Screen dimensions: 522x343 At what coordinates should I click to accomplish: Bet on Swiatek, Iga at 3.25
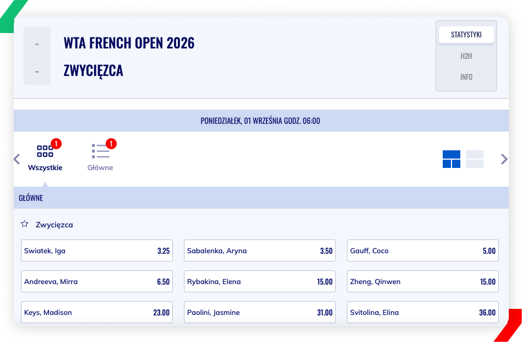pyautogui.click(x=97, y=251)
